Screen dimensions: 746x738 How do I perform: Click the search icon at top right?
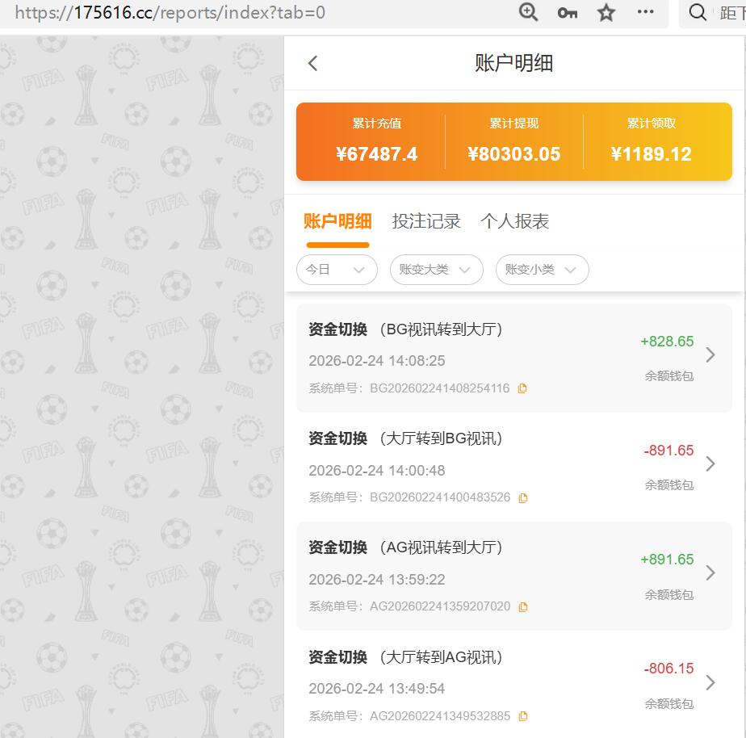coord(698,13)
